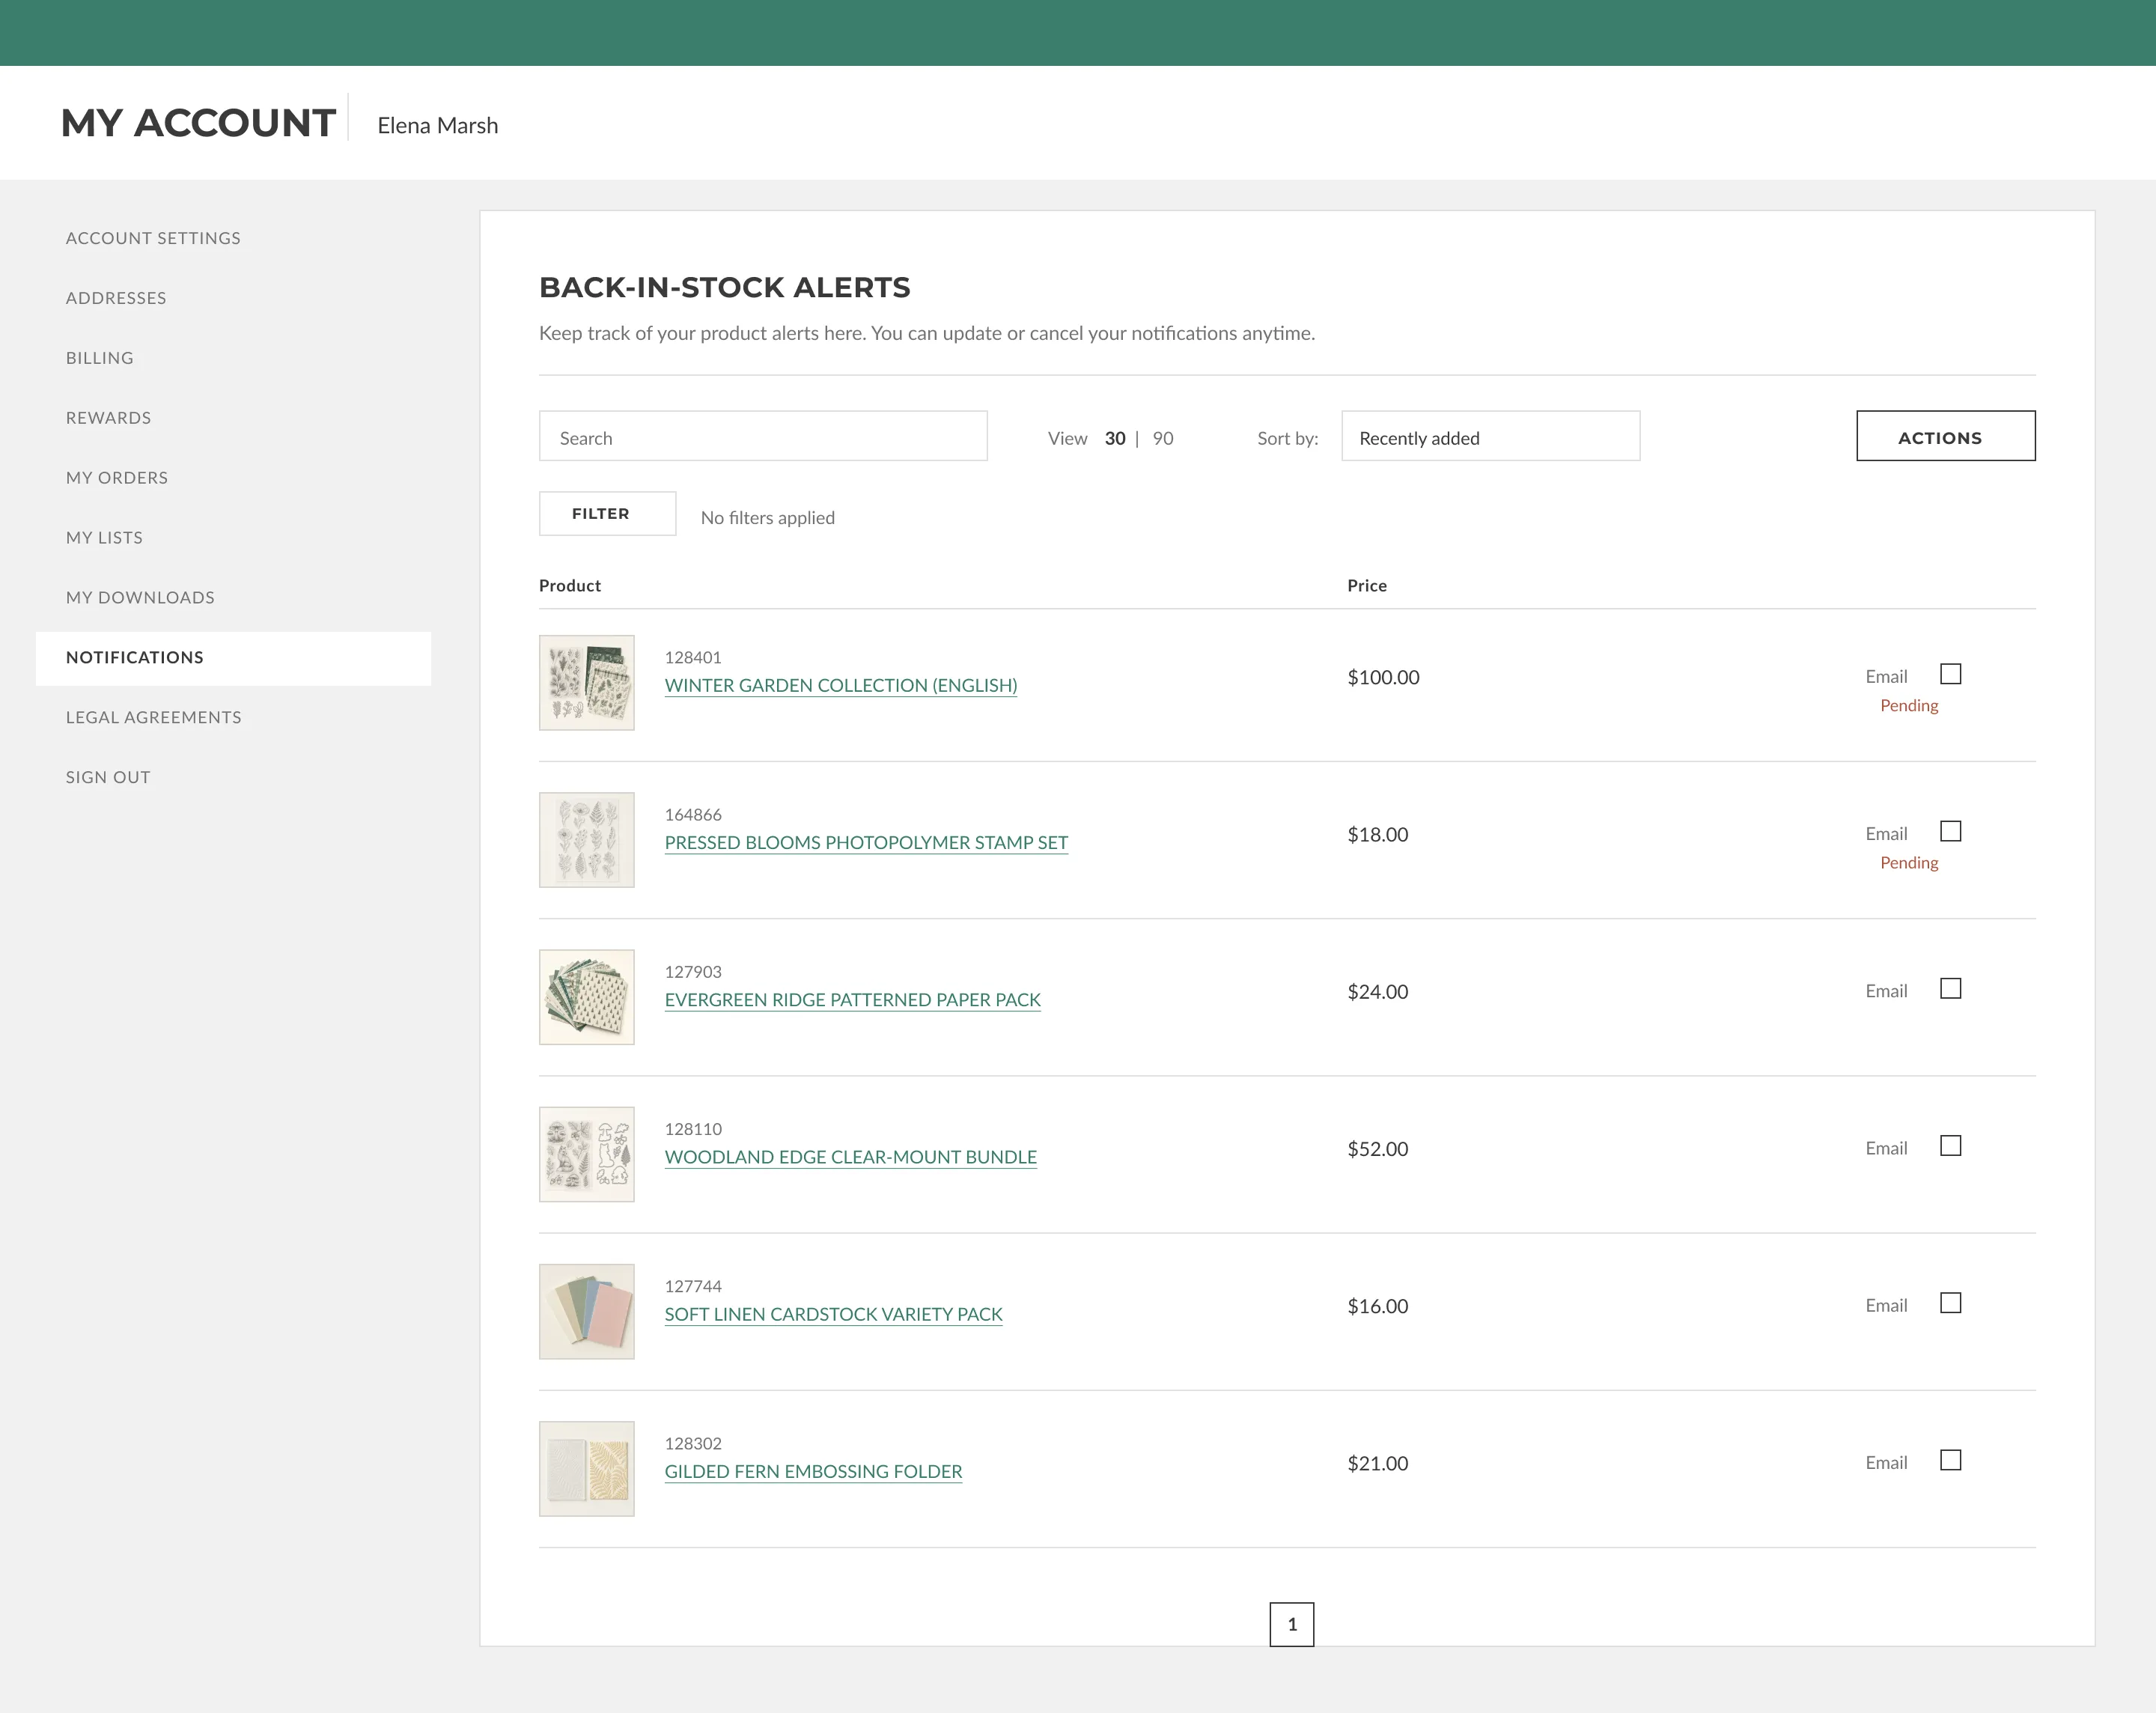Open the Pressed Blooms Photopolymer Stamp Set link
The height and width of the screenshot is (1713, 2156).
coord(866,842)
